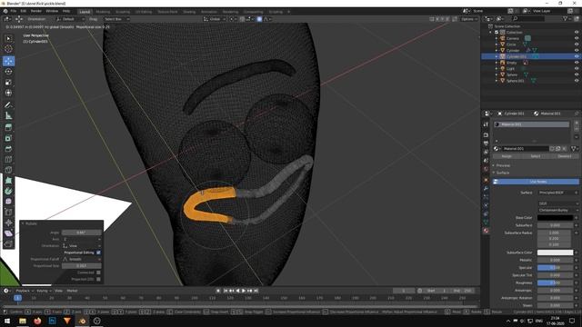This screenshot has width=582, height=327.
Task: Select the Extrude Region tool
Action: click(x=8, y=127)
